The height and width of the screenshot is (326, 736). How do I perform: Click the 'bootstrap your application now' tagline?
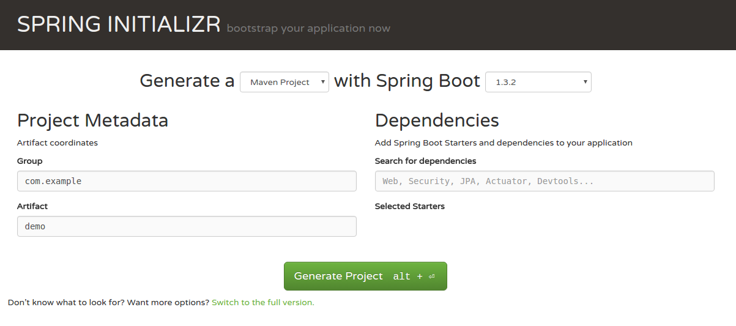coord(308,28)
